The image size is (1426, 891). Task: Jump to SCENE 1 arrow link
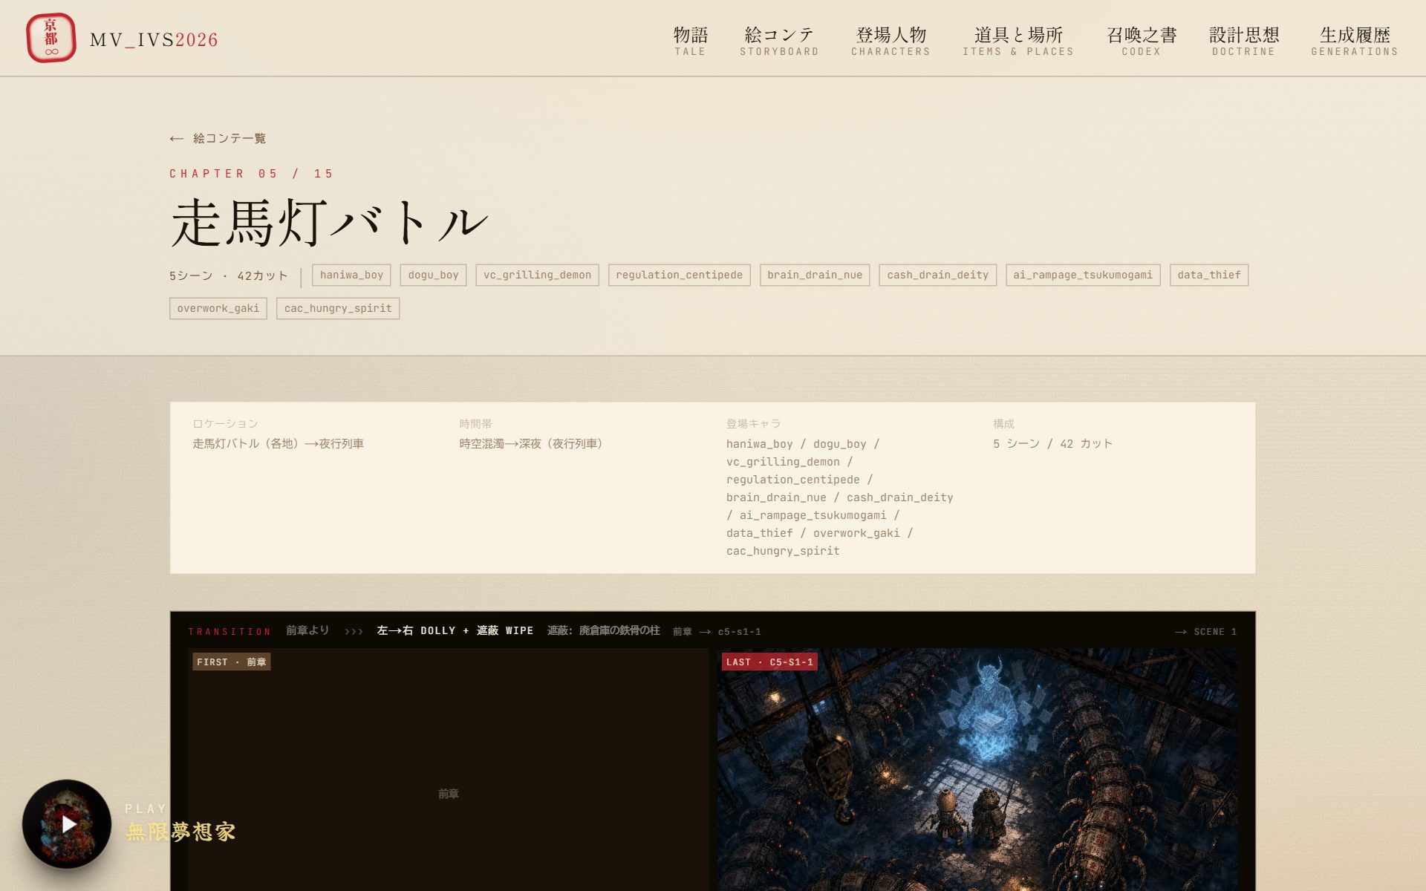[1206, 632]
